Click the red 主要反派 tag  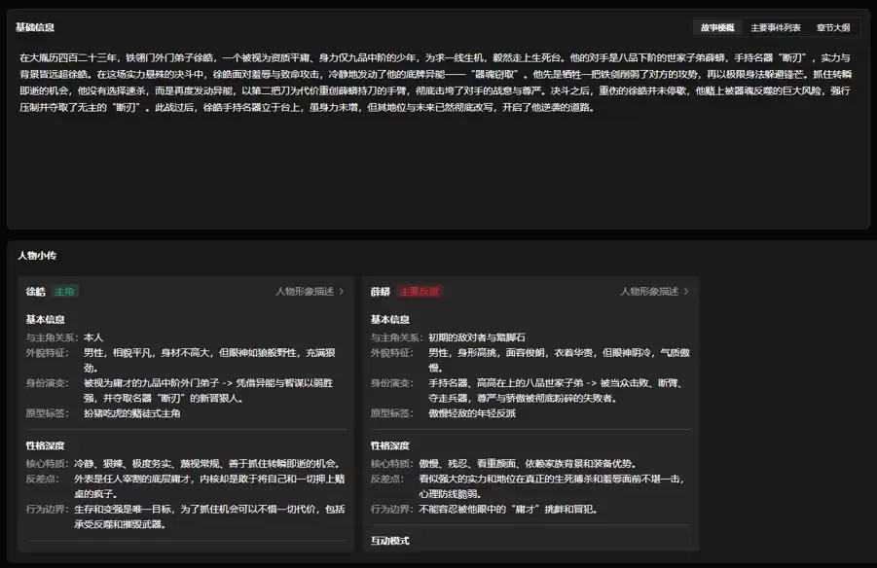[x=419, y=291]
